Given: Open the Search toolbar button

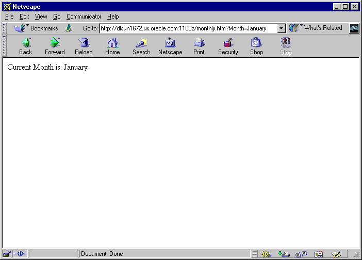Looking at the screenshot, I should 141,46.
